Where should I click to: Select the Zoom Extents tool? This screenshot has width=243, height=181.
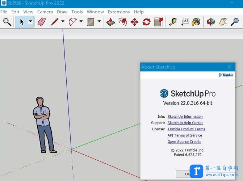click(7, 22)
